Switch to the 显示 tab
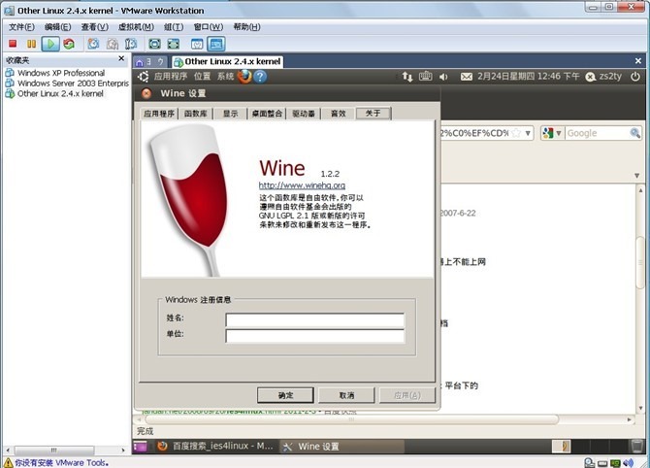This screenshot has width=650, height=468. [231, 114]
